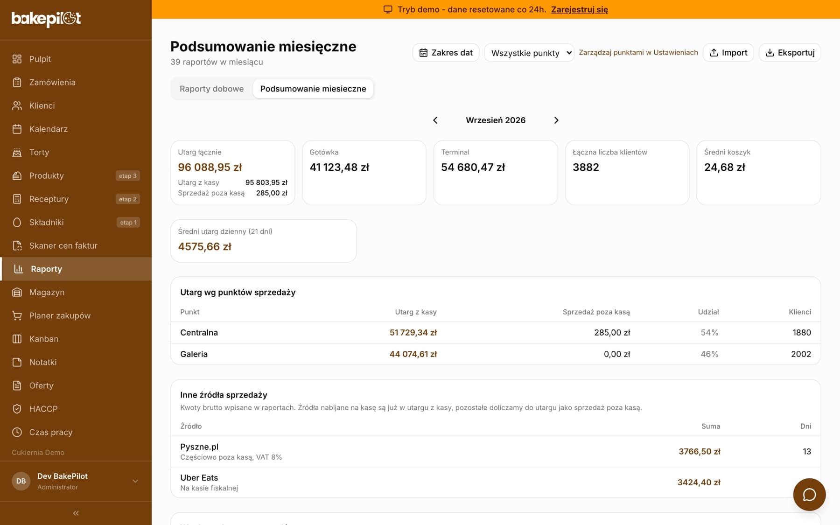840x525 pixels.
Task: Click the Magazyn warehouse icon
Action: tap(17, 292)
